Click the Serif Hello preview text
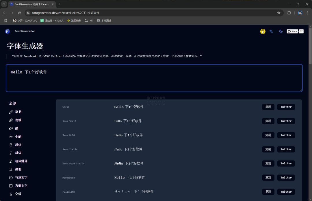Viewport: 312px width, 201px height. tap(129, 107)
